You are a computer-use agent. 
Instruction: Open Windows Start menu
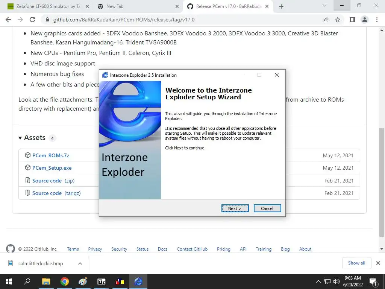coord(9,281)
